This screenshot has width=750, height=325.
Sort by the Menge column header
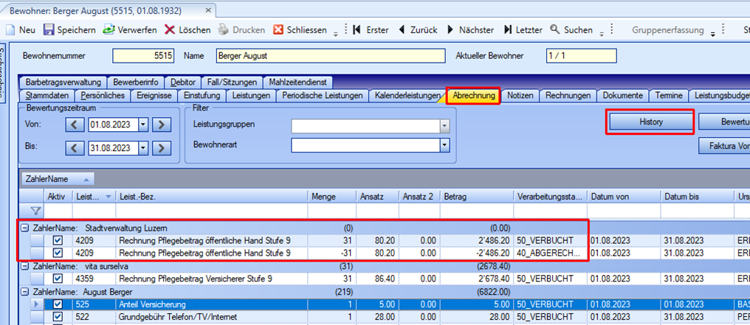pyautogui.click(x=332, y=197)
